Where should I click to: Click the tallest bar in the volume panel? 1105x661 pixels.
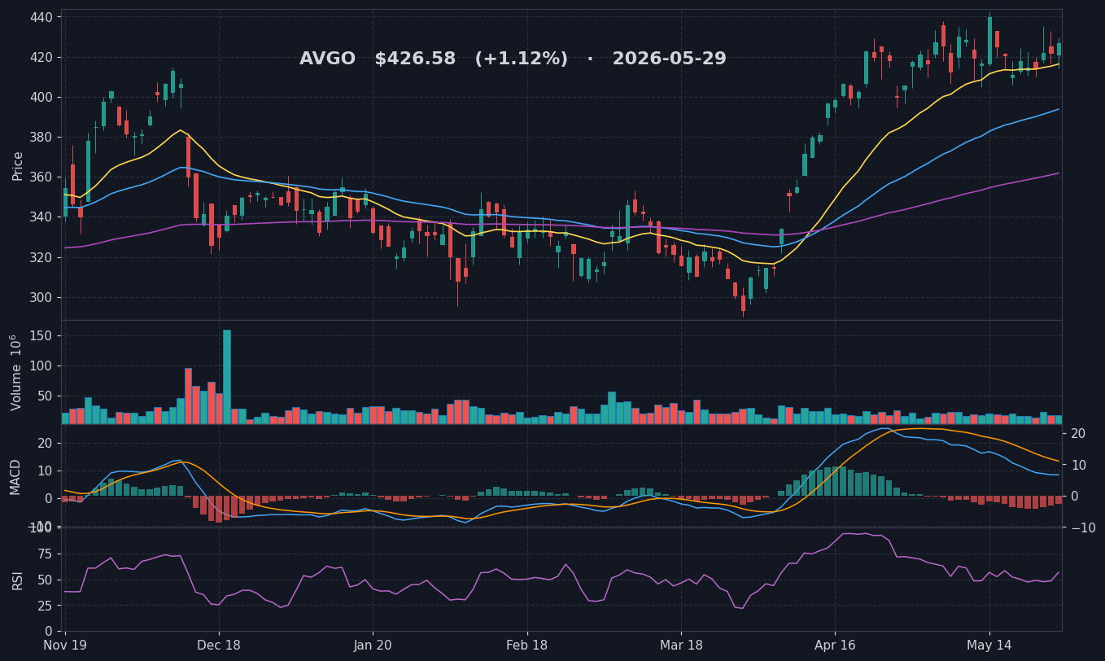(x=227, y=377)
